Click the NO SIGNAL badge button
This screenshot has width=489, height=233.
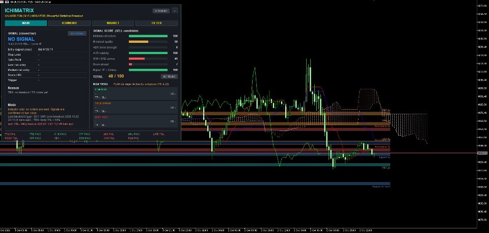coord(77,34)
